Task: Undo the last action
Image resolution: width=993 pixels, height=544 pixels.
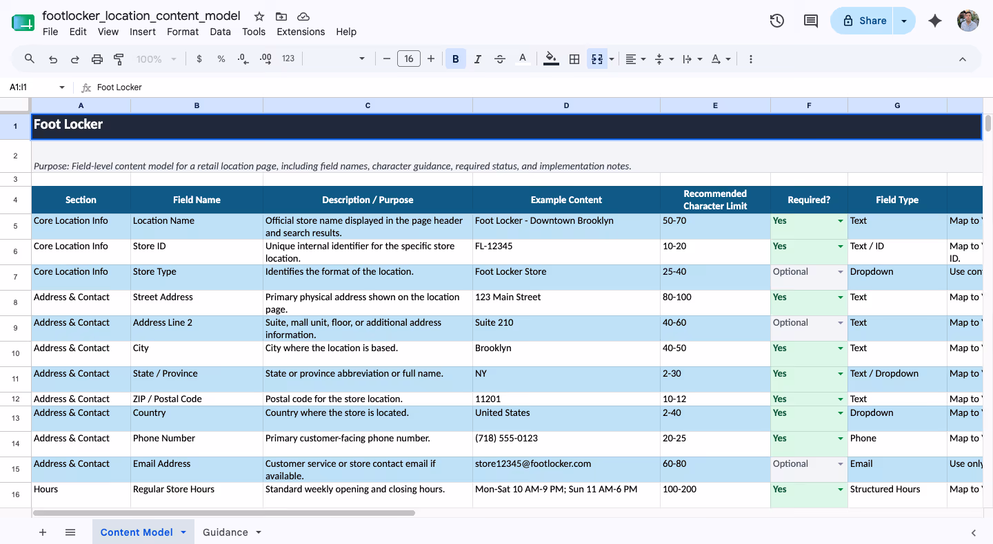Action: coord(53,59)
